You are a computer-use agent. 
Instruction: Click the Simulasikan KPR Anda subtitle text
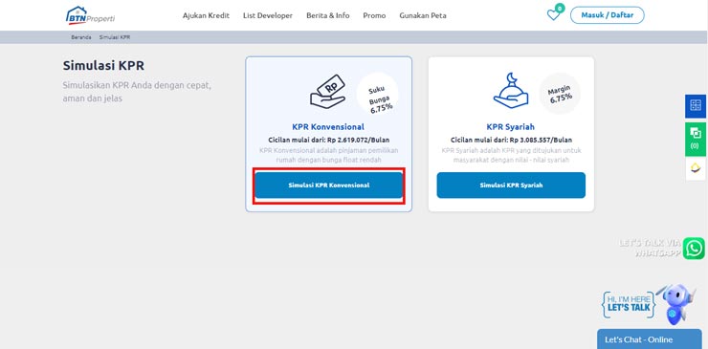(137, 91)
